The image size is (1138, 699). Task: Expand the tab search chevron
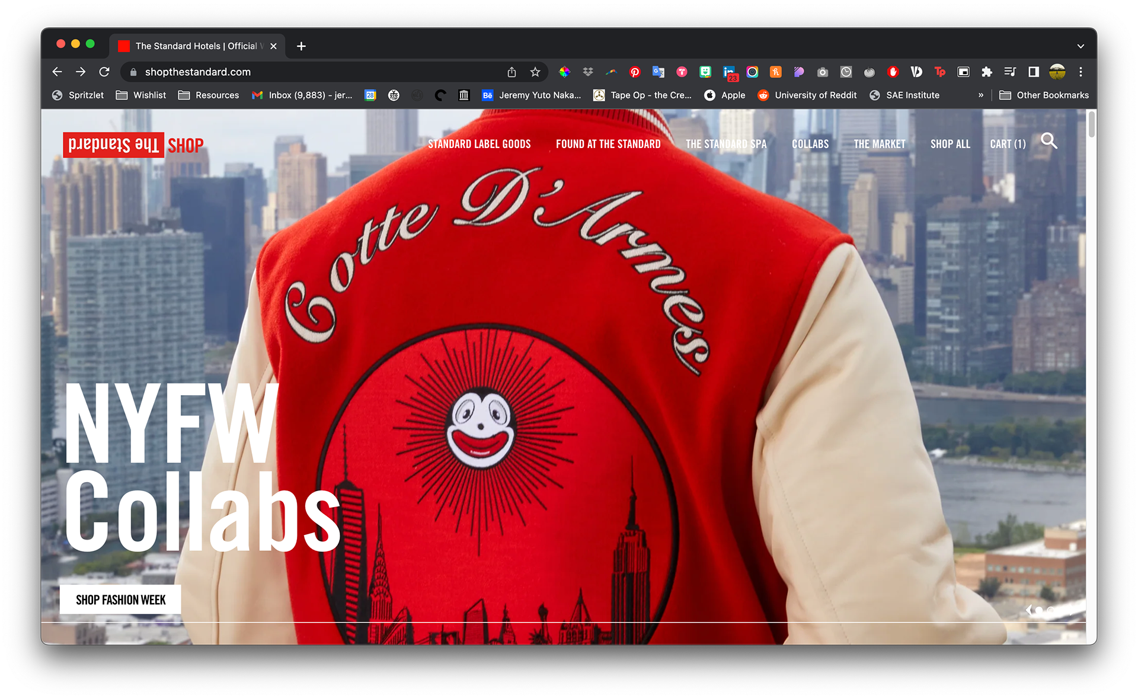pos(1081,46)
